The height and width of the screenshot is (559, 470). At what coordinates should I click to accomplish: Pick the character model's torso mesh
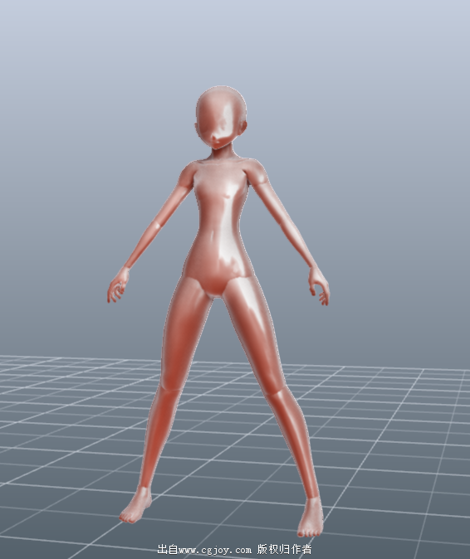218,226
